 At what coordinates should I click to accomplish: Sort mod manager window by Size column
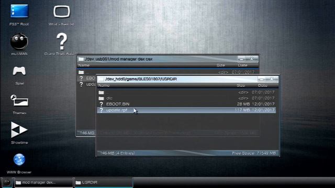(x=221, y=65)
